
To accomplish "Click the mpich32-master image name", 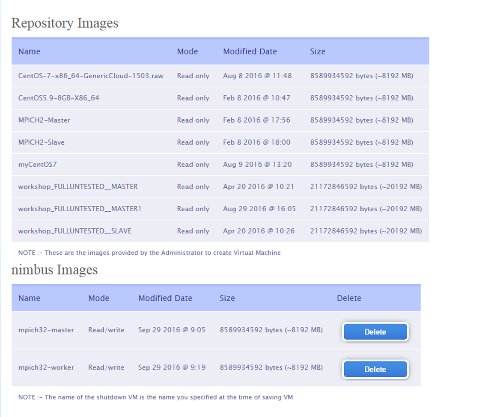I will (x=46, y=330).
